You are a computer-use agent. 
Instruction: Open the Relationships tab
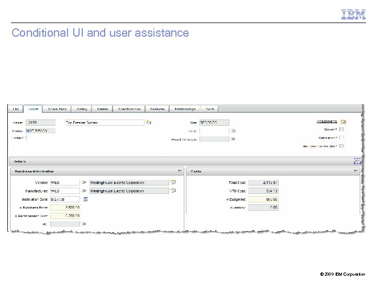[185, 109]
